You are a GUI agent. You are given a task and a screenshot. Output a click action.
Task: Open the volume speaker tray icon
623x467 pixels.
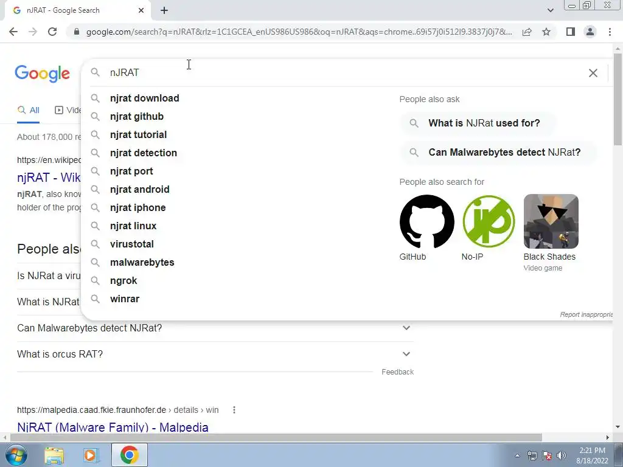coord(561,455)
